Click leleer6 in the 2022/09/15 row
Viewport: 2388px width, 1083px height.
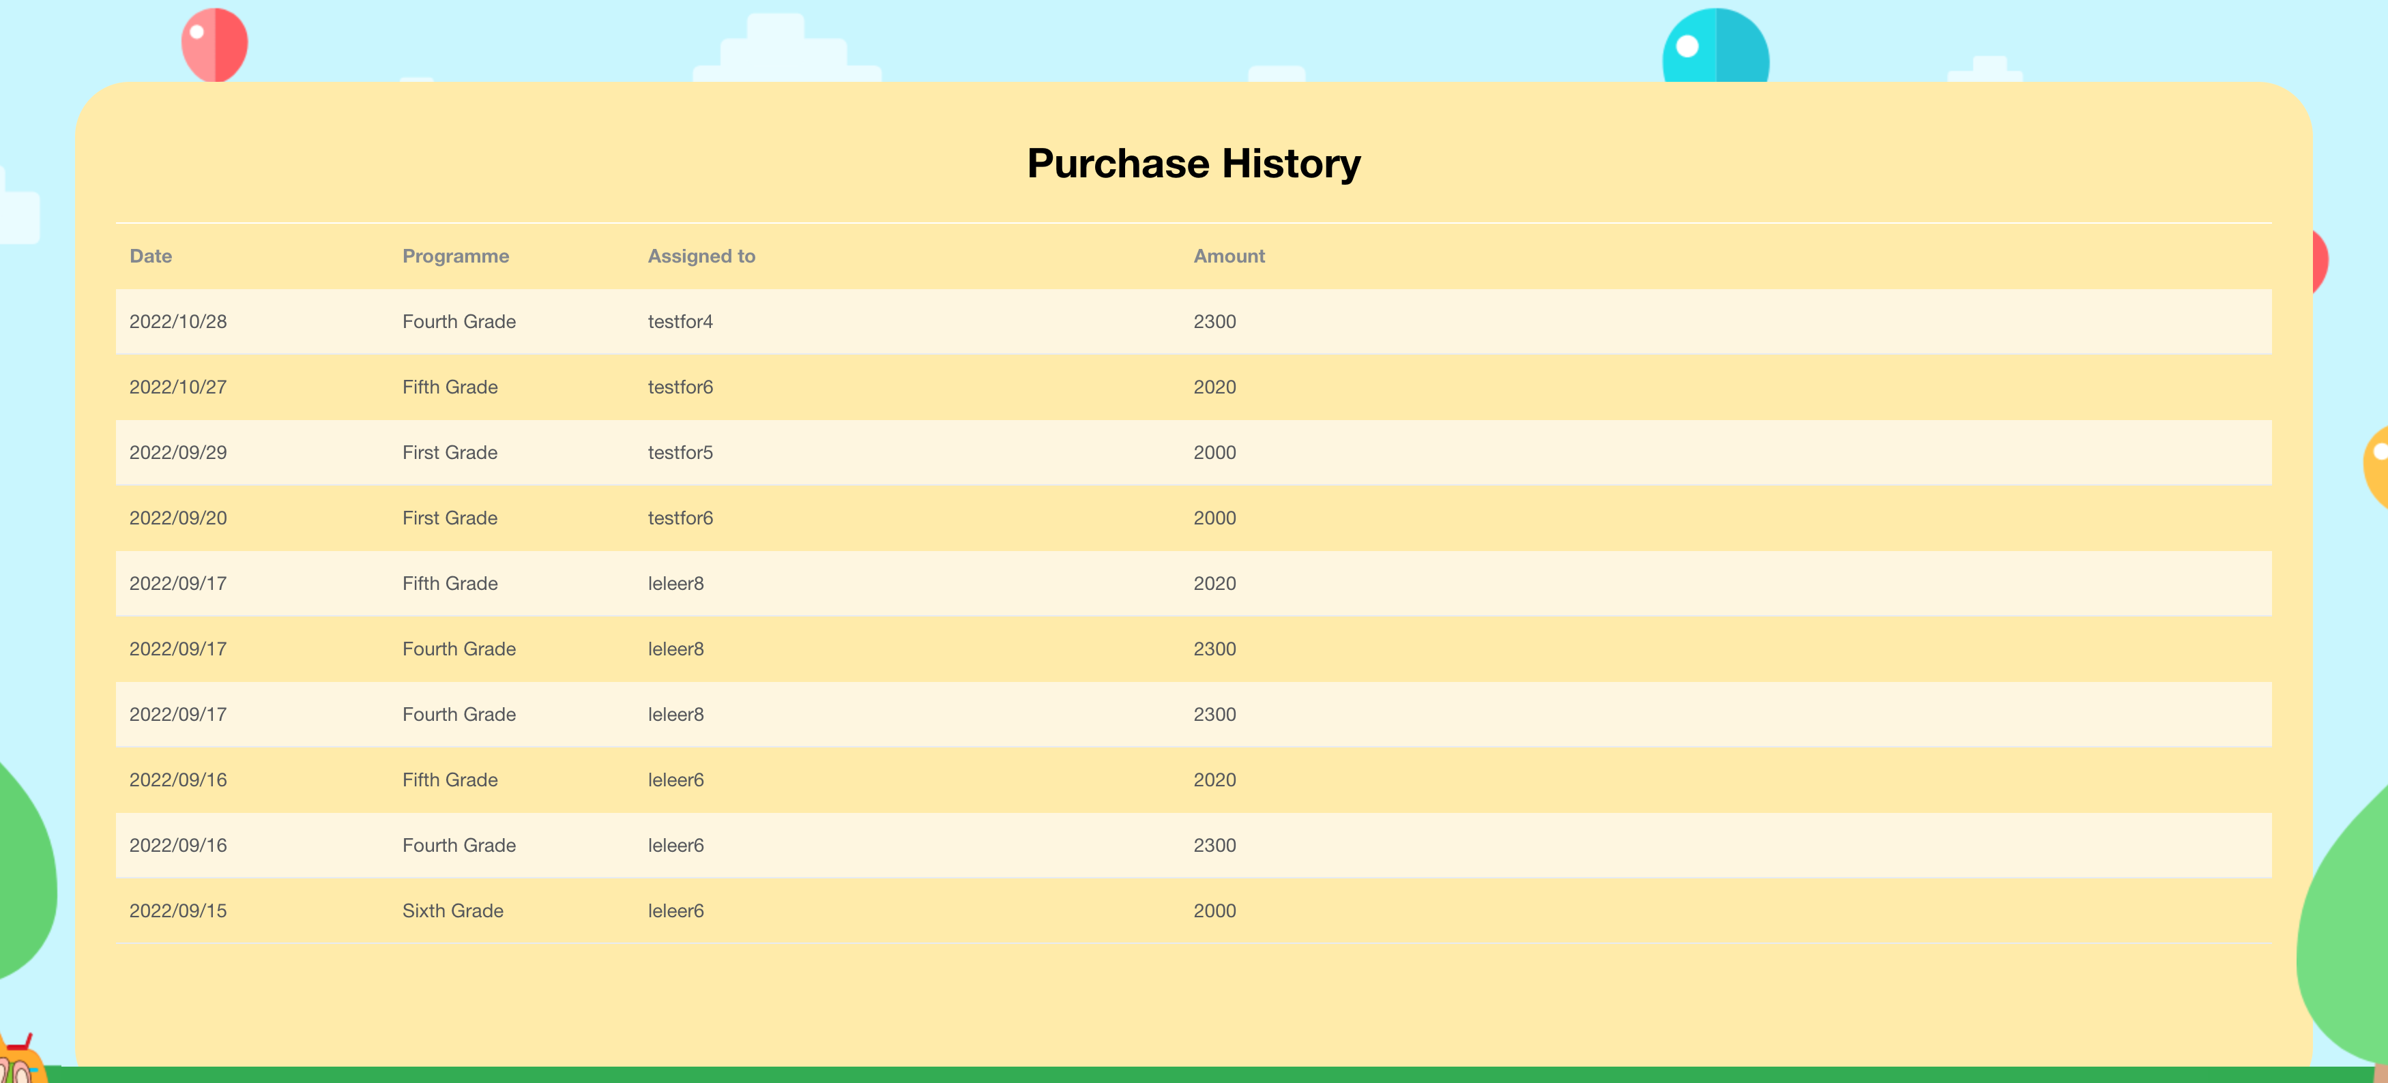pyautogui.click(x=675, y=910)
